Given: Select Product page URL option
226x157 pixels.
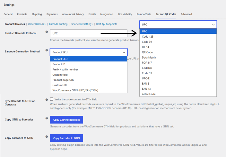Looking at the screenshot, I should click(x=89, y=80).
